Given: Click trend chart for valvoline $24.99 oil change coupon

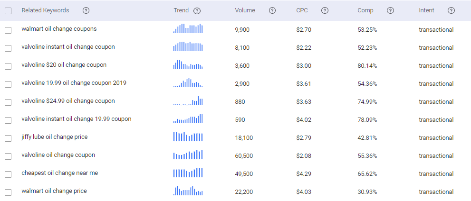Looking at the screenshot, I should tap(188, 100).
